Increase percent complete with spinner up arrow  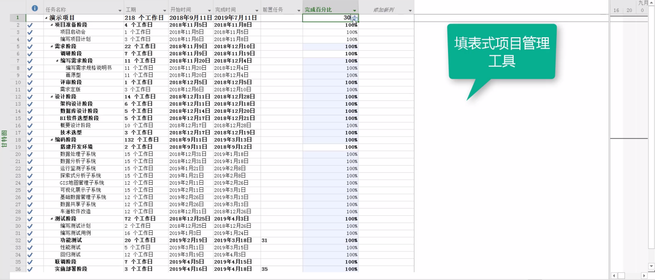(x=355, y=16)
